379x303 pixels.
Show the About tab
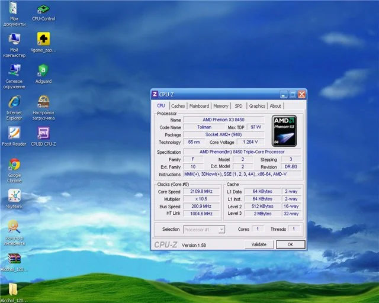coord(275,106)
